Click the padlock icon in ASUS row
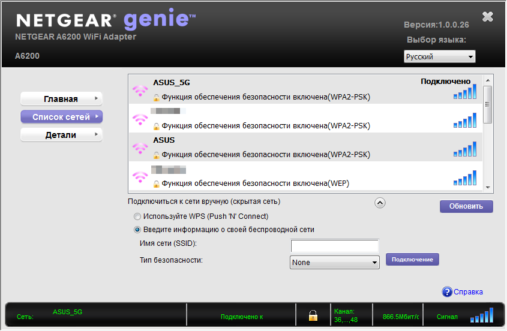507x331 pixels. coord(156,155)
